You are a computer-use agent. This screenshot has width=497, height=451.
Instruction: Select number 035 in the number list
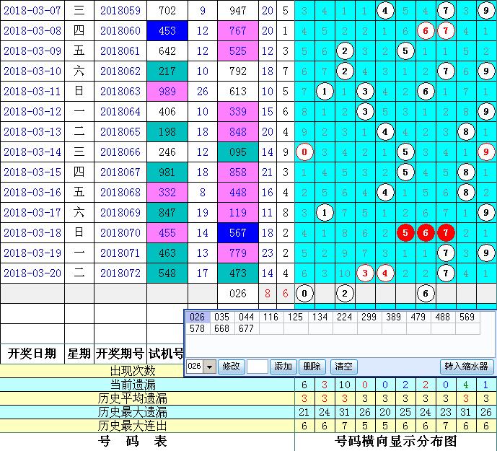tap(222, 317)
